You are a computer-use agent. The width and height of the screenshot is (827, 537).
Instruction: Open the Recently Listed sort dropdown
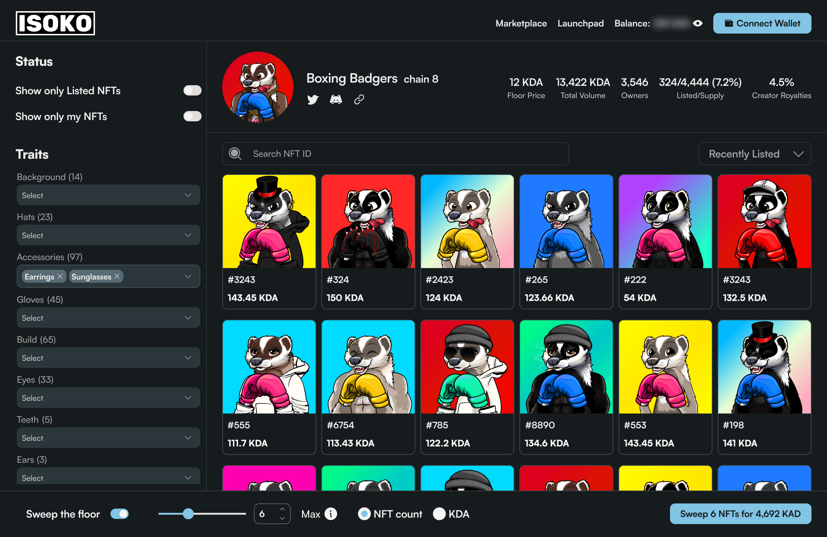point(755,154)
